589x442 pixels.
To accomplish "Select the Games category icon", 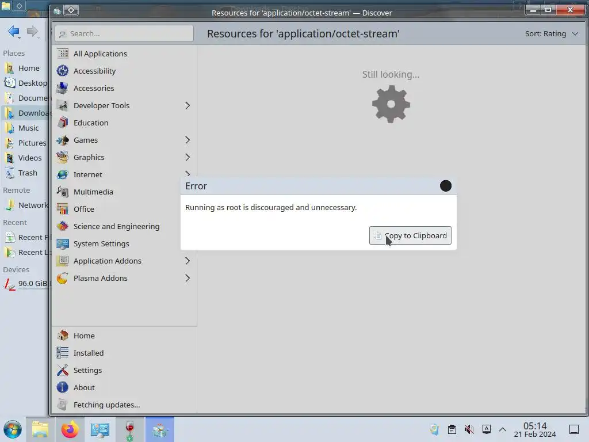I will (63, 140).
